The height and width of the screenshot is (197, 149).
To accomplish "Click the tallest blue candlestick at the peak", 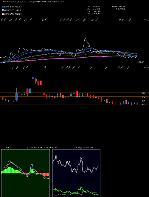I will 33,78.
